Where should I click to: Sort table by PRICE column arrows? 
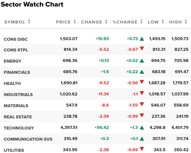(x=75, y=22)
